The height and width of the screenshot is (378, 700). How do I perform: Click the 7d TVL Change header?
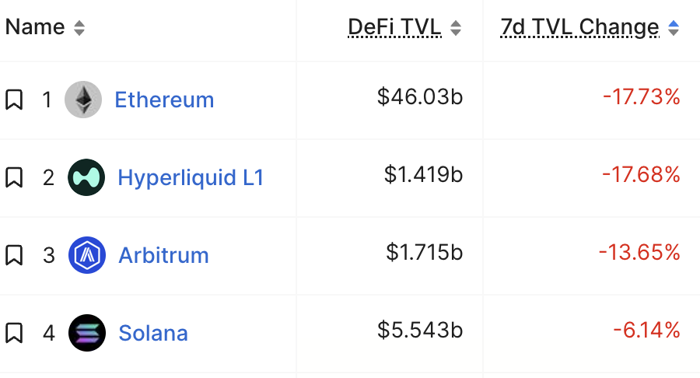click(579, 27)
